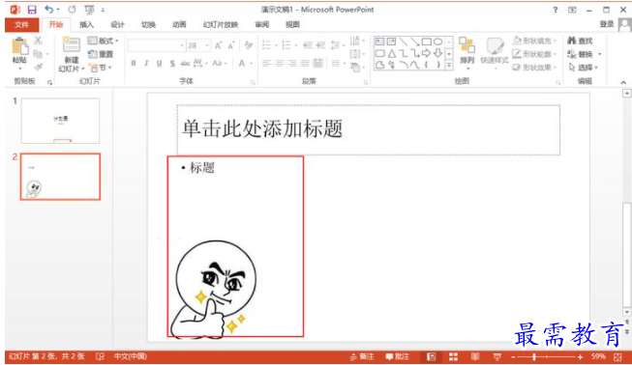Viewport: 632px width, 365px height.
Task: Click Shape Effects (形状效果) button
Action: tap(534, 68)
